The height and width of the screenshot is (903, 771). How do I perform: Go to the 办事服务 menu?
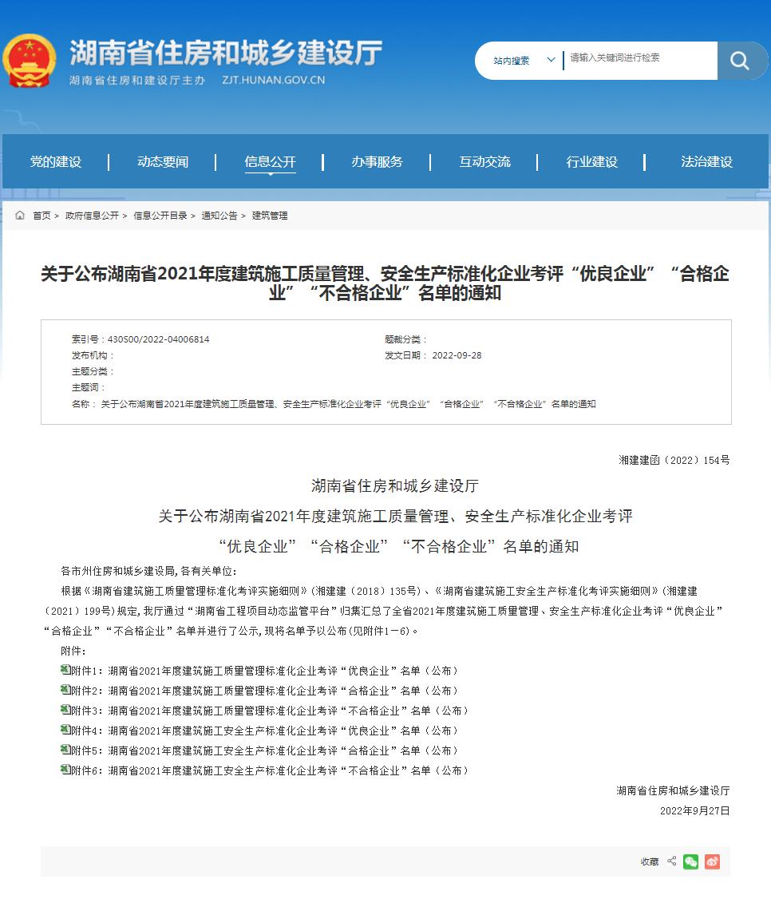pyautogui.click(x=378, y=162)
